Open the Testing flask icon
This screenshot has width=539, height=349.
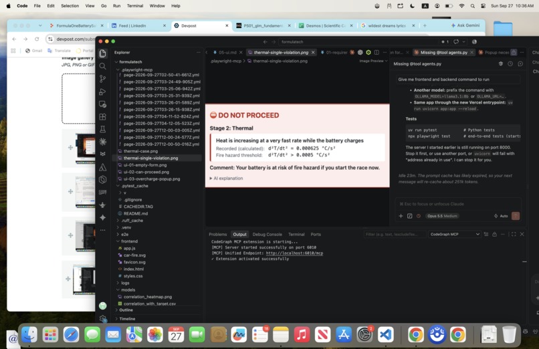(102, 130)
